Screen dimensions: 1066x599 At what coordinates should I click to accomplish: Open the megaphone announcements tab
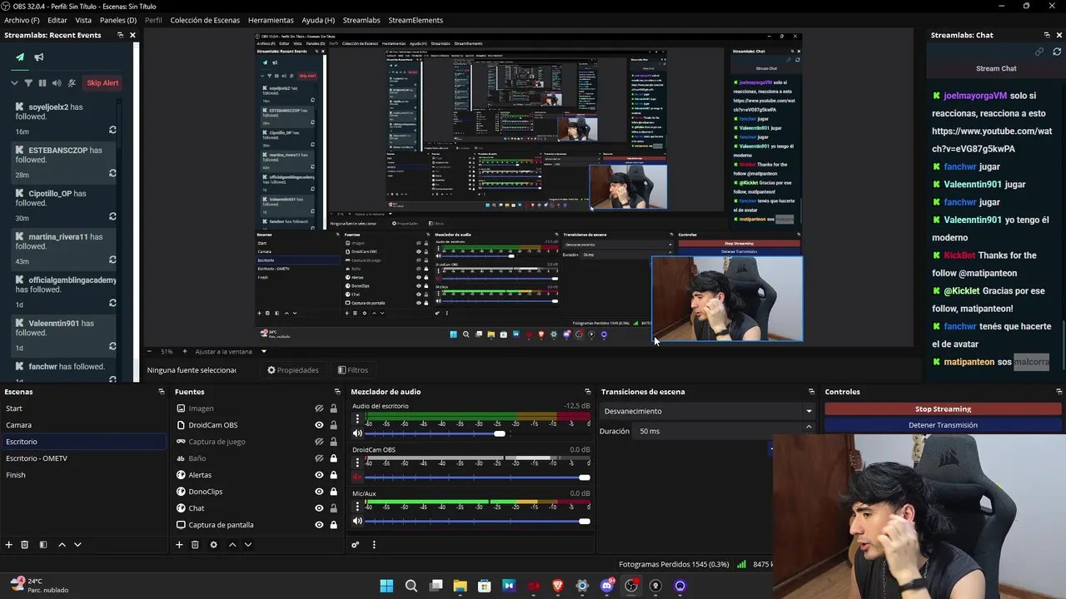[x=39, y=57]
